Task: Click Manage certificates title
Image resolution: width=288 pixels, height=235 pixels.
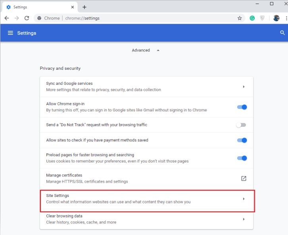Action: pyautogui.click(x=64, y=175)
